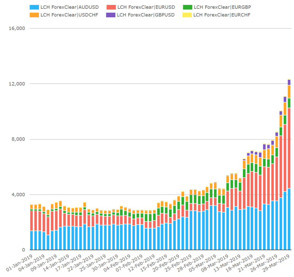Viewport: 294px width, 277px height.
Task: Toggle the LCH ForexClear|EURUSD legend label
Action: [x=146, y=7]
